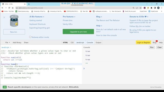Click Upgrade to pro now button
164x92 pixels.
pos(78,32)
